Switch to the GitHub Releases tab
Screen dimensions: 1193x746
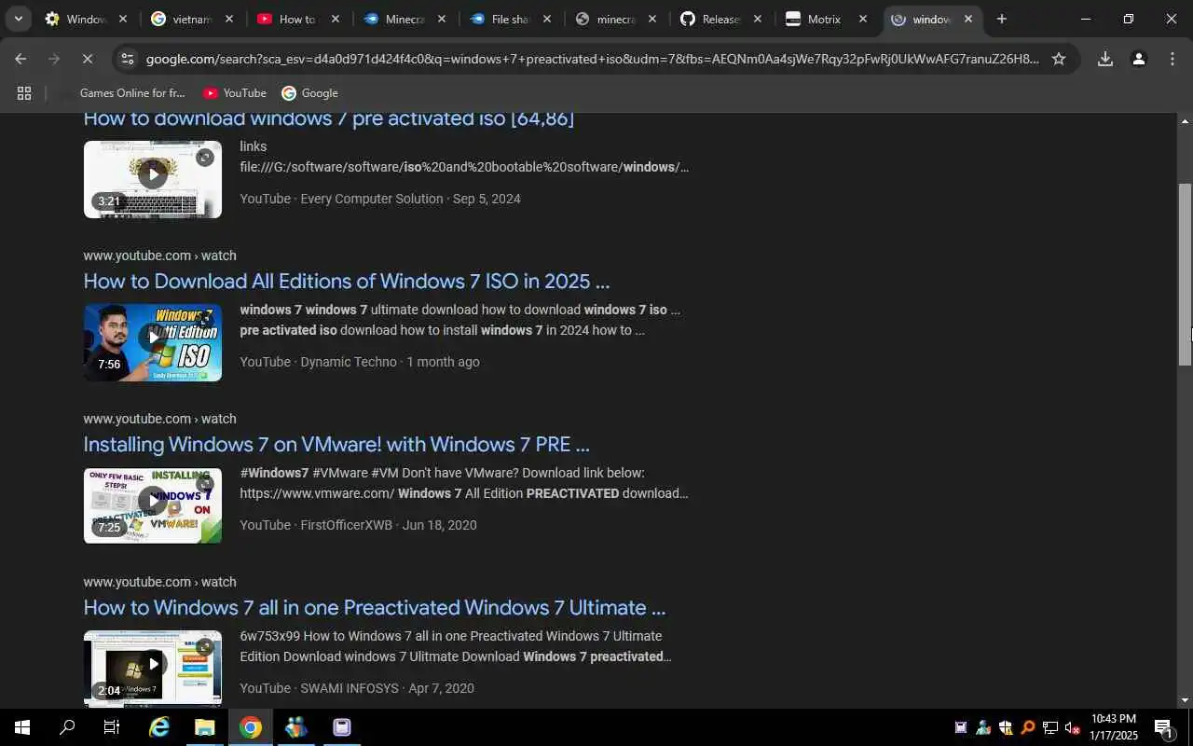720,19
